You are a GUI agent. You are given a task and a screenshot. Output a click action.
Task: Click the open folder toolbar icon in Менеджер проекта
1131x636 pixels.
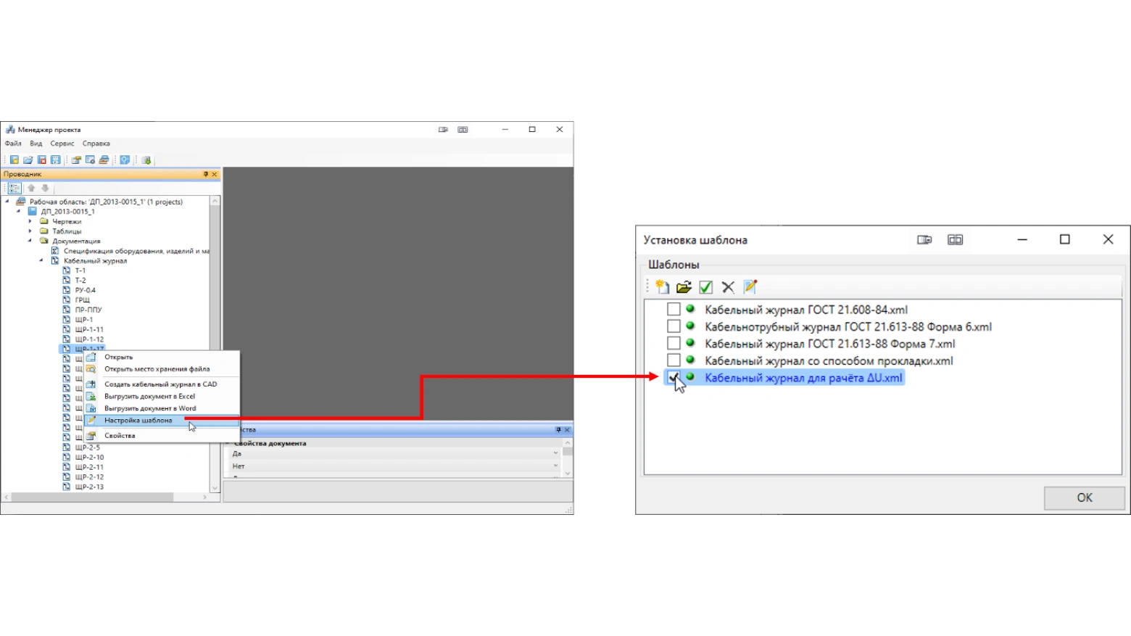click(x=28, y=160)
